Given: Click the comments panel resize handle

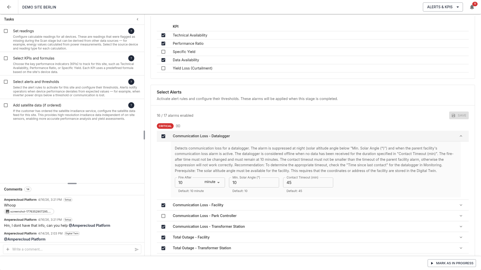Looking at the screenshot, I should [72, 183].
